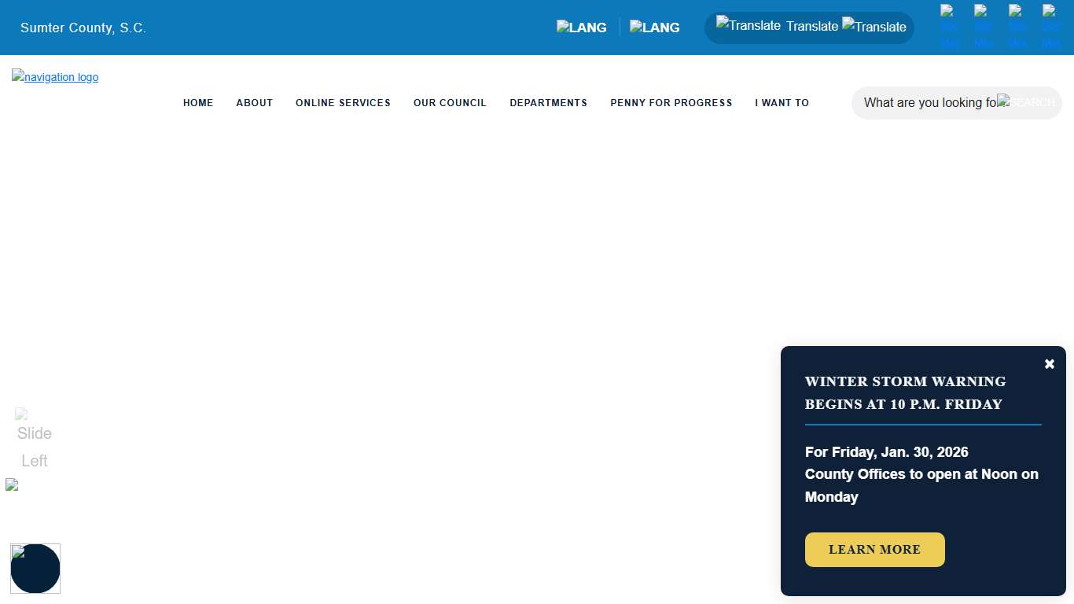Screen dimensions: 1074x604
Task: Click the first LANG language icon
Action: coord(582,28)
